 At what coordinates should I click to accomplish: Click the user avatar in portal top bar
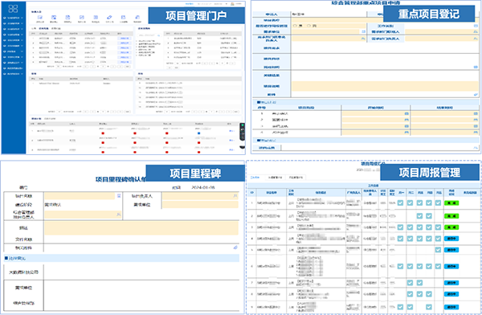click(x=232, y=4)
